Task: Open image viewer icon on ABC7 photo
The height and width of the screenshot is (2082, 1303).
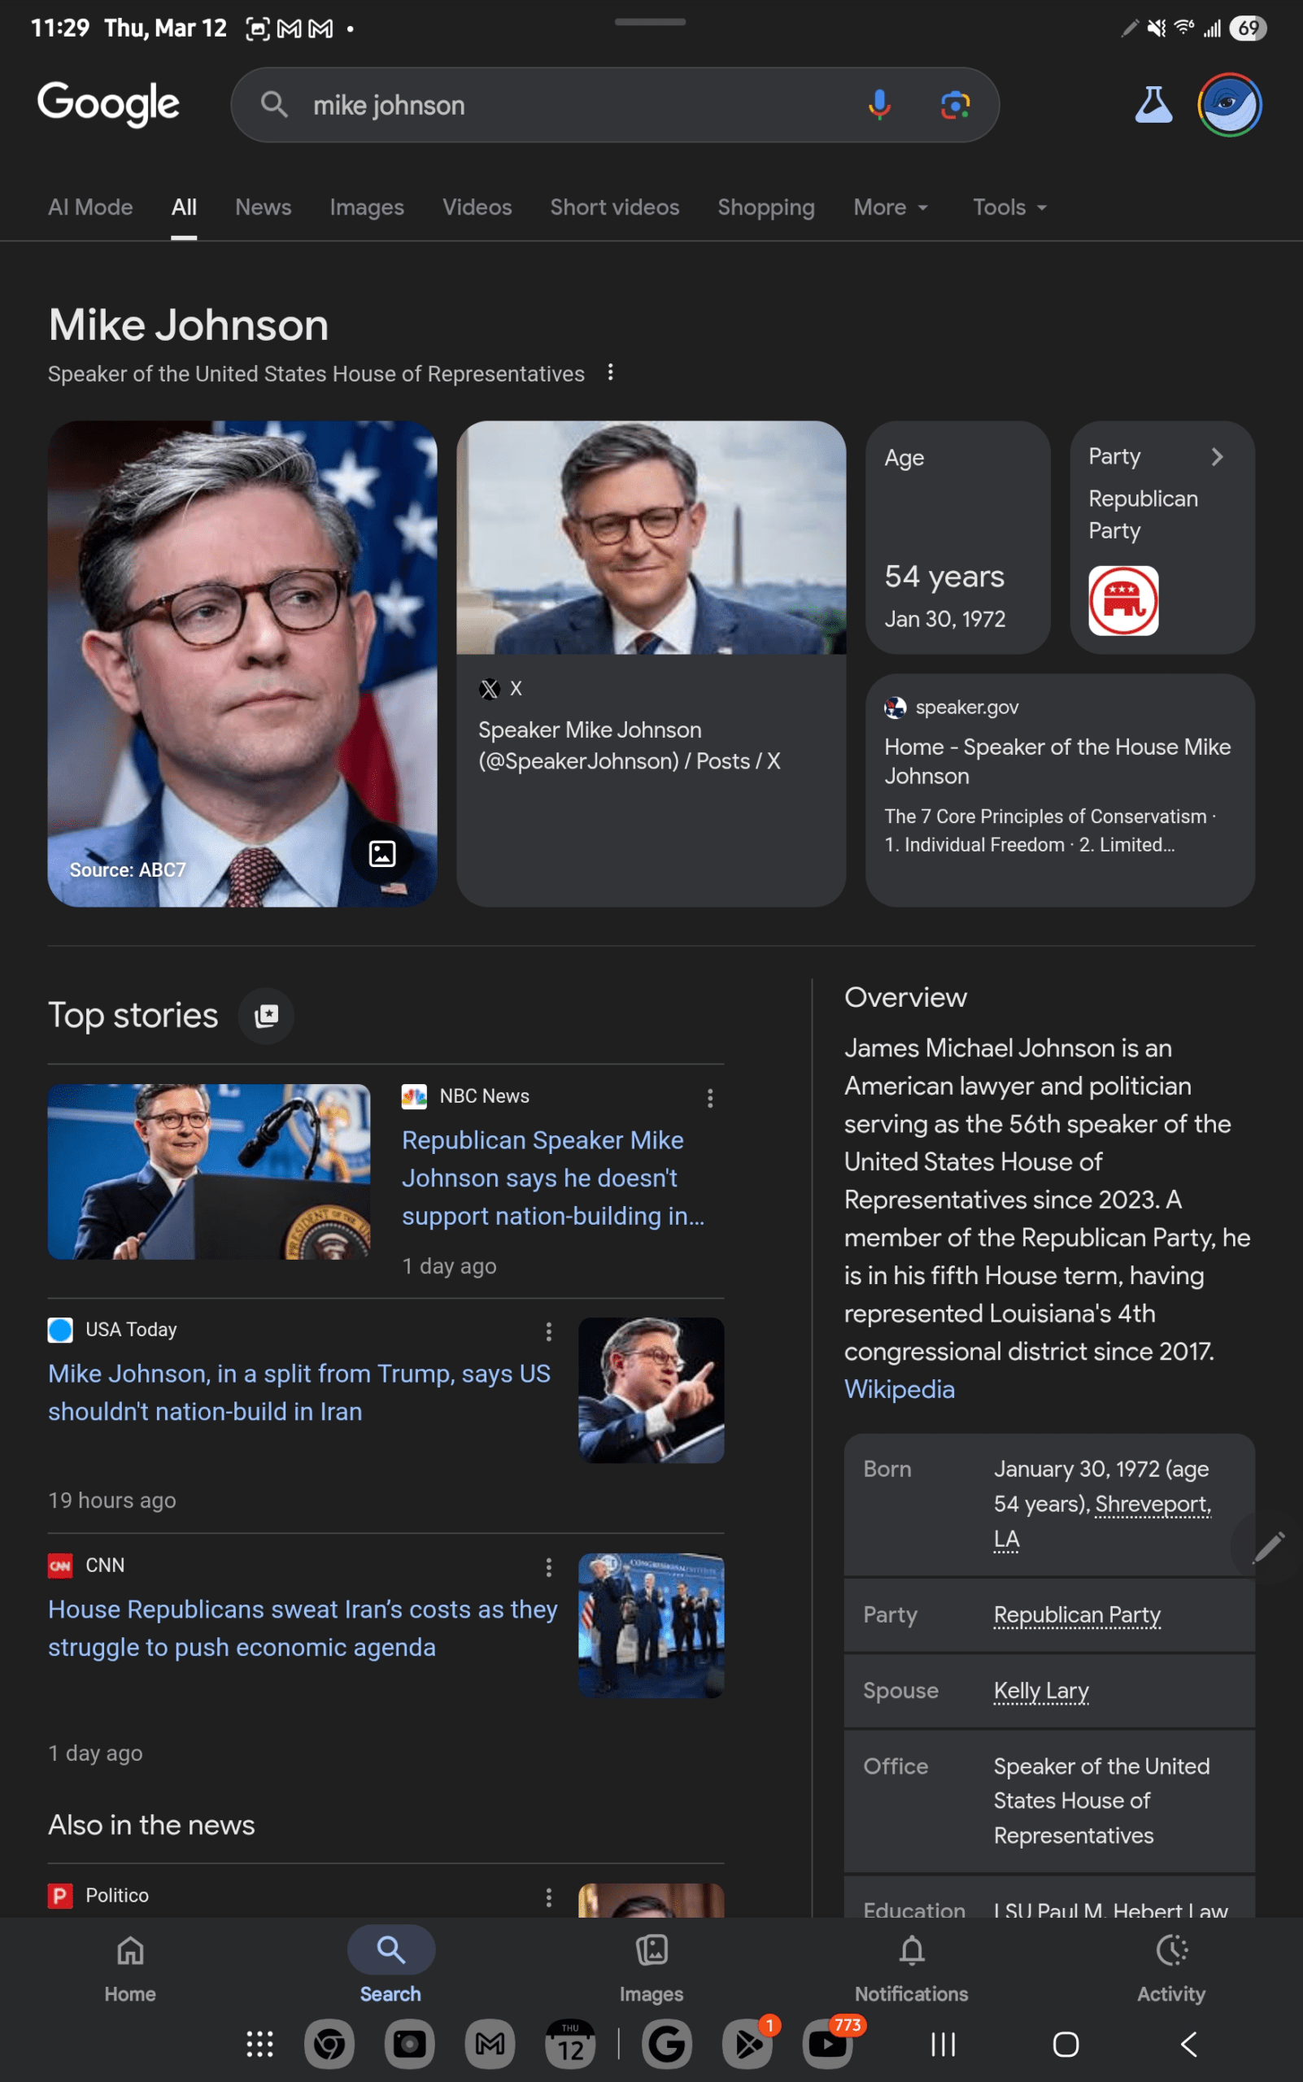Action: coord(381,853)
